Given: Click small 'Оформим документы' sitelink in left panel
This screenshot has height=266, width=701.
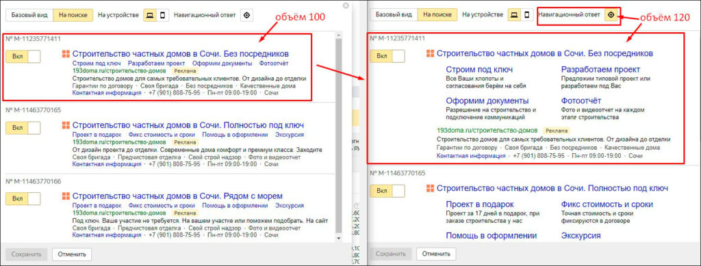Looking at the screenshot, I should (222, 64).
